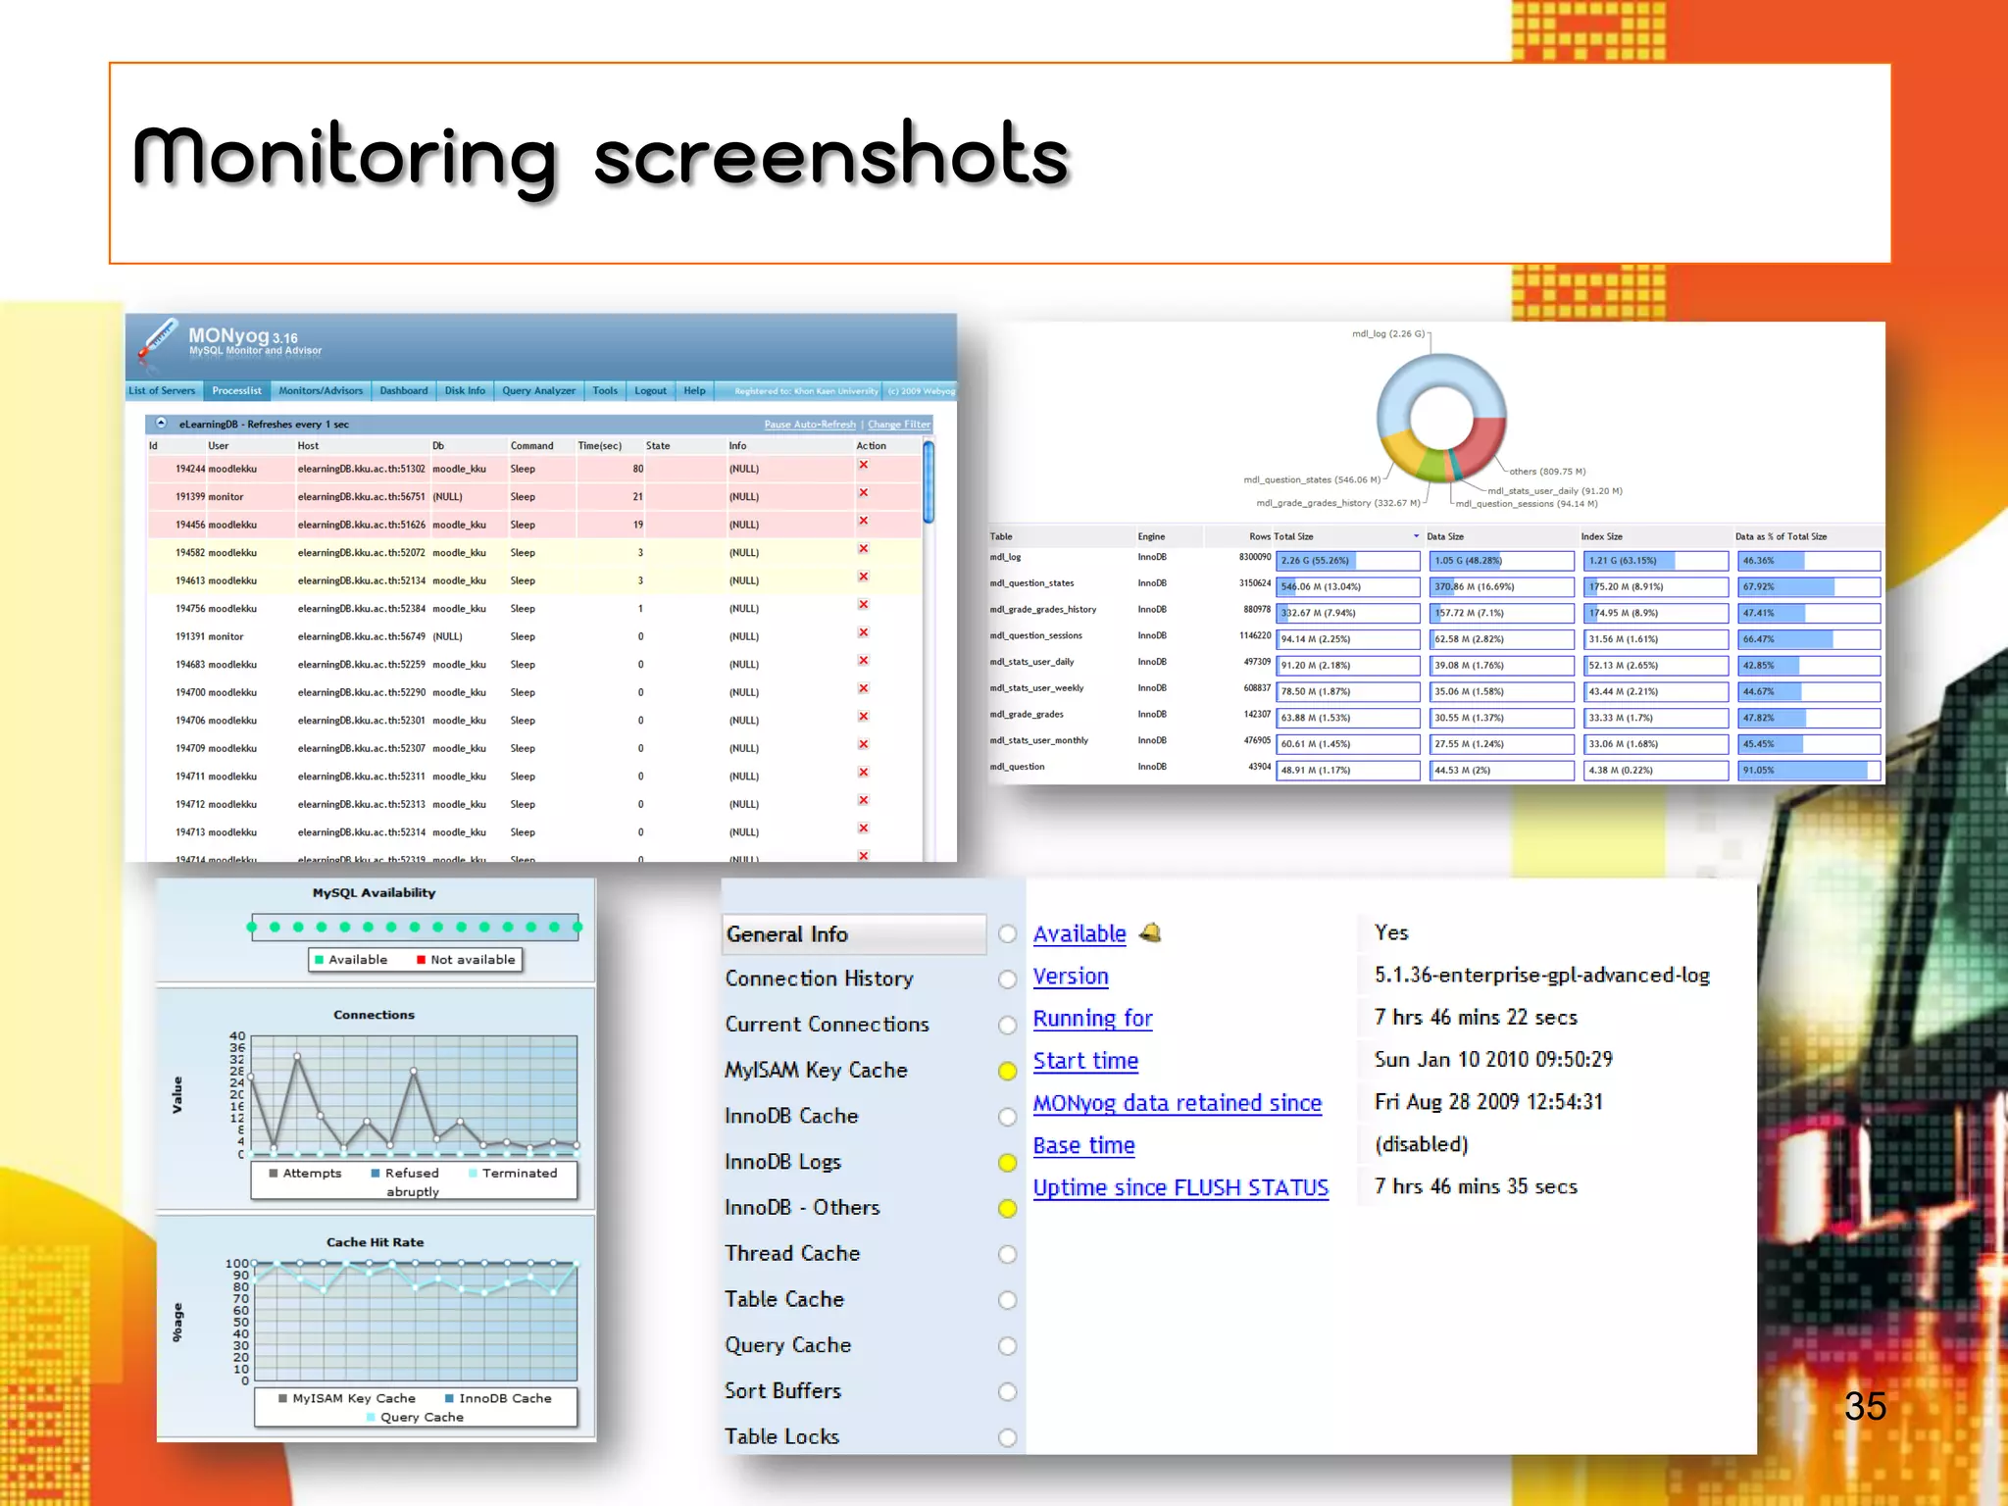
Task: Kill process 194712 with its red X
Action: [863, 801]
